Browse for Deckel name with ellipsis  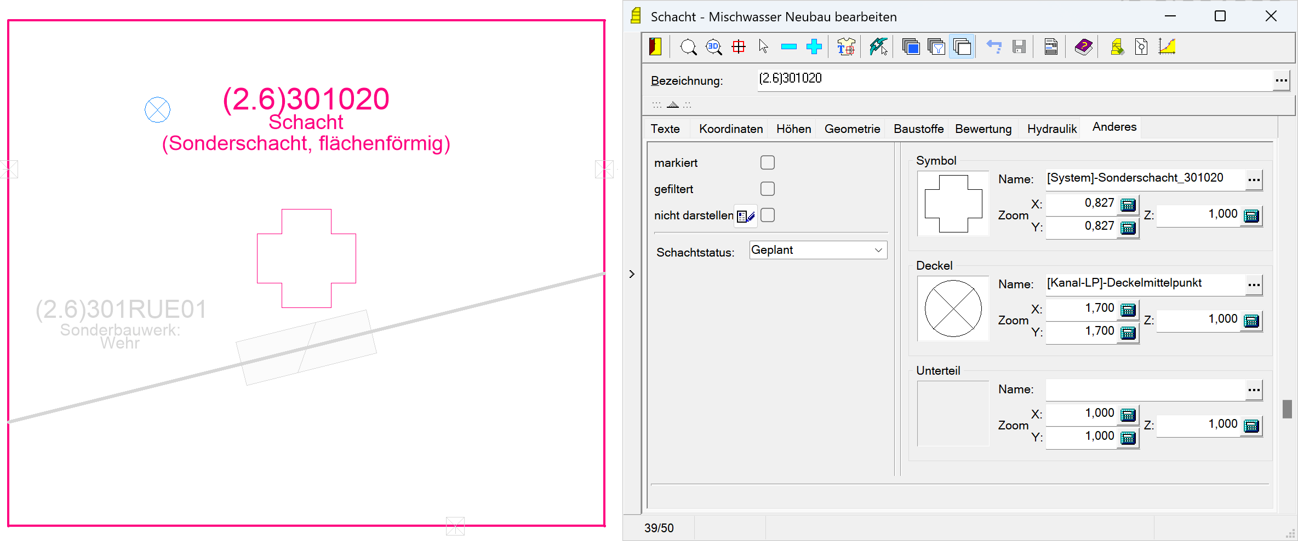pos(1254,284)
